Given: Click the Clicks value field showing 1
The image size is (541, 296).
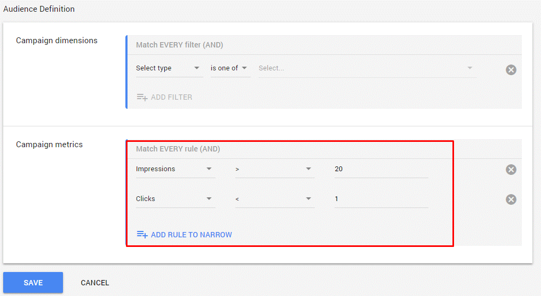Looking at the screenshot, I should click(381, 199).
